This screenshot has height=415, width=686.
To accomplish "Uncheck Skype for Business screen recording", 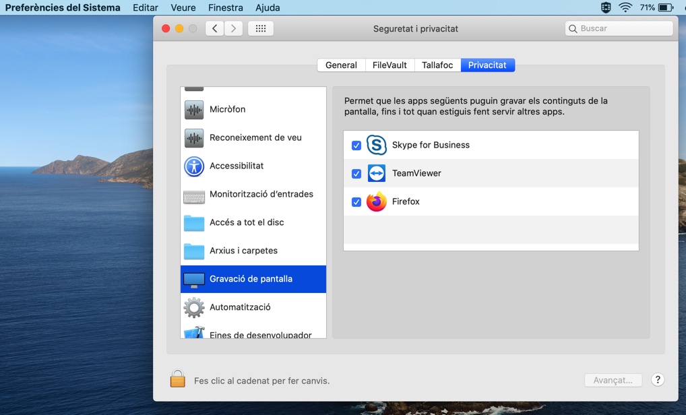I will click(356, 146).
